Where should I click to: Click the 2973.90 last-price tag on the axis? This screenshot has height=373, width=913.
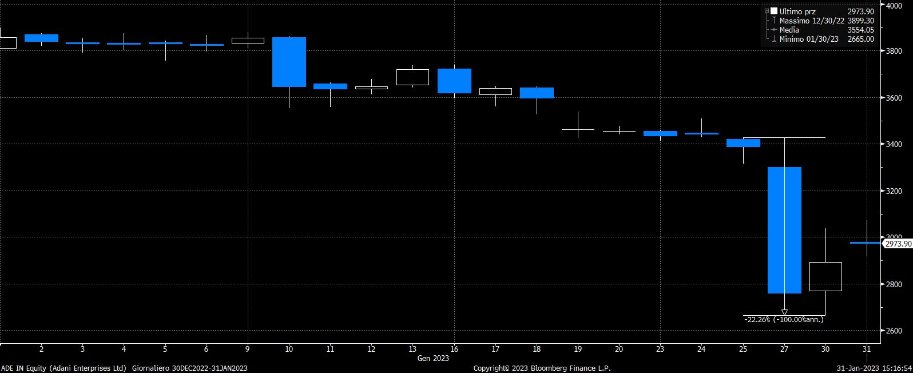point(897,244)
